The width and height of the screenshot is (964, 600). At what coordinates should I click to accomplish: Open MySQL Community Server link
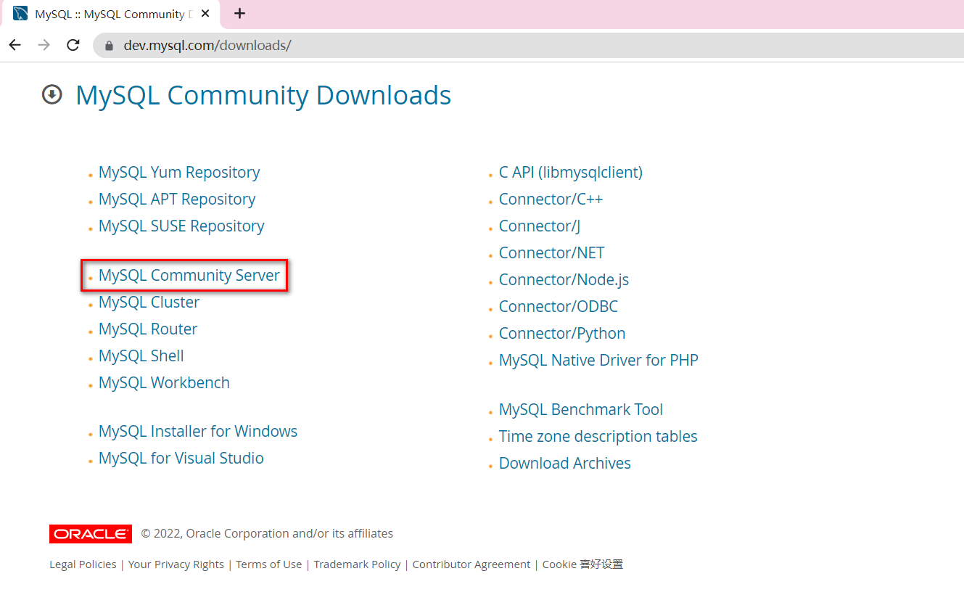tap(189, 276)
